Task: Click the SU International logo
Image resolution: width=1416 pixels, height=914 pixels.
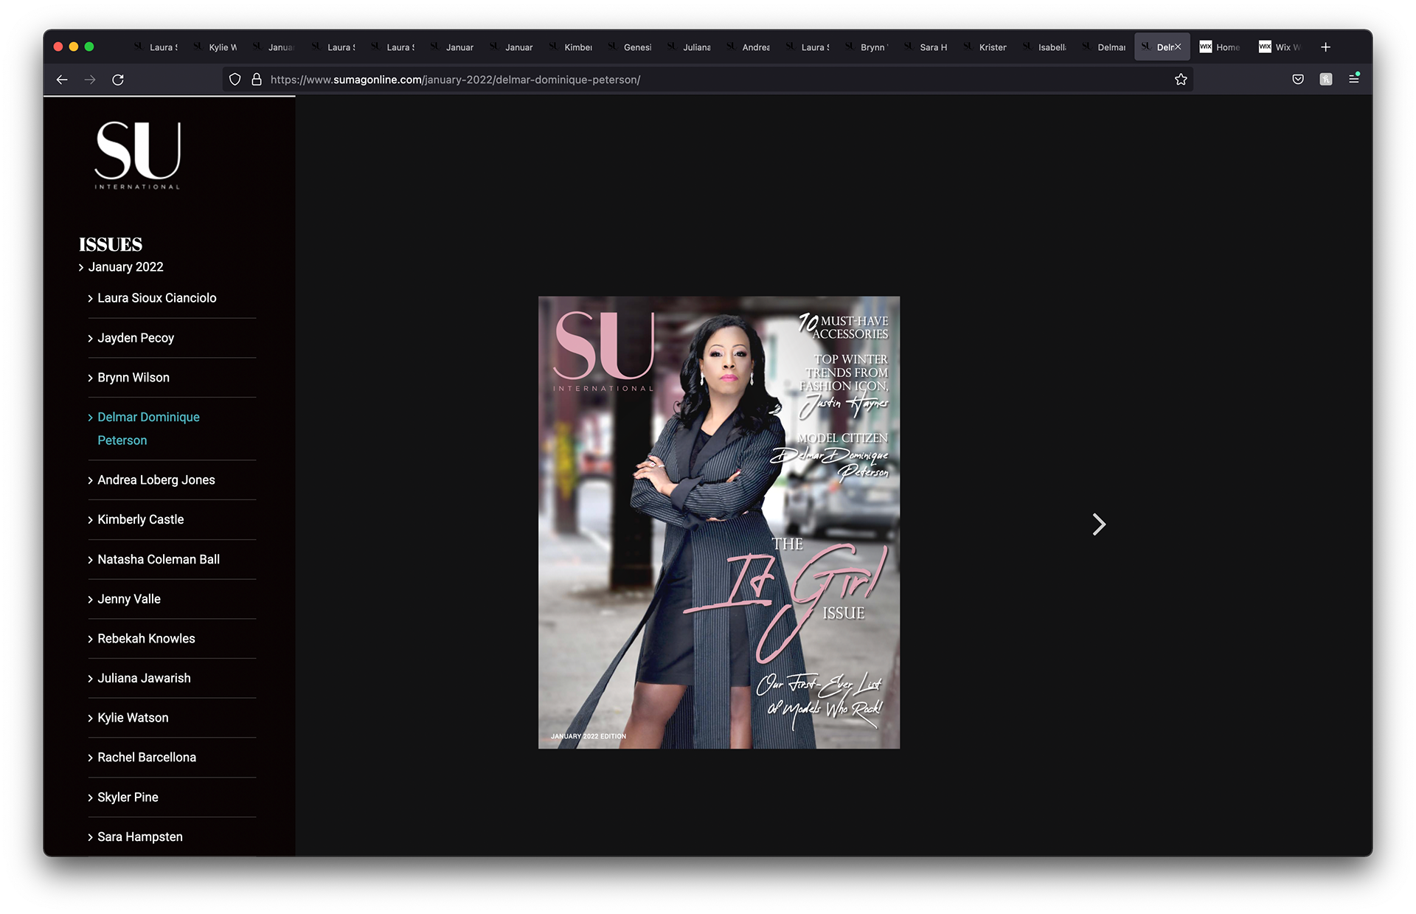Action: 138,155
